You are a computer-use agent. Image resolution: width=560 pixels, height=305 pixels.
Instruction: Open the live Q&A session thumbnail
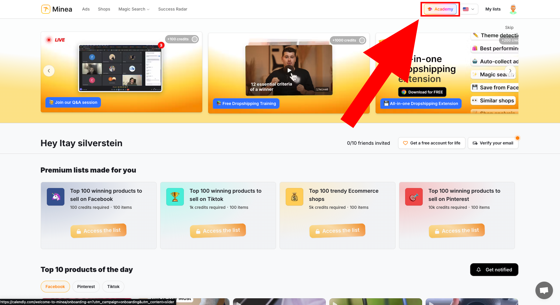pyautogui.click(x=120, y=68)
